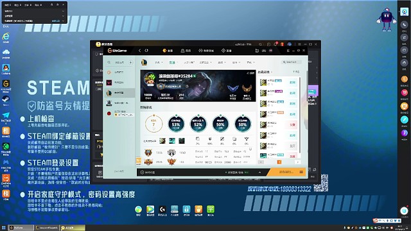Select the highlighted green tab in the LoL nav
411x231 pixels.
173,62
